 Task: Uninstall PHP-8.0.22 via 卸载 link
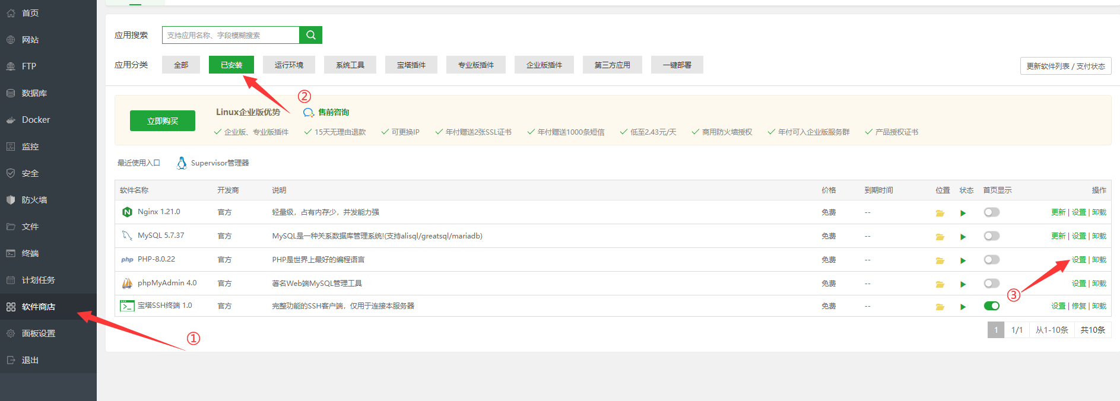(x=1099, y=260)
